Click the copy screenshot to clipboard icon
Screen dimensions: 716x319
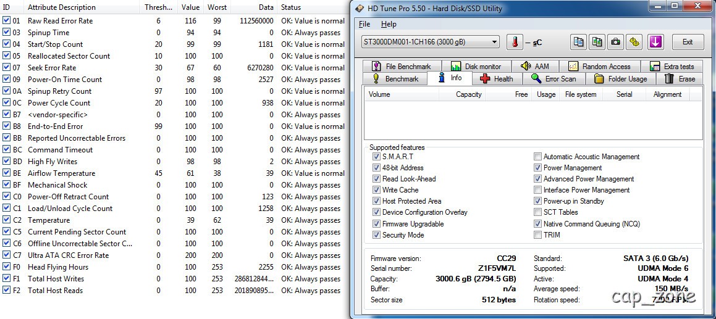597,42
